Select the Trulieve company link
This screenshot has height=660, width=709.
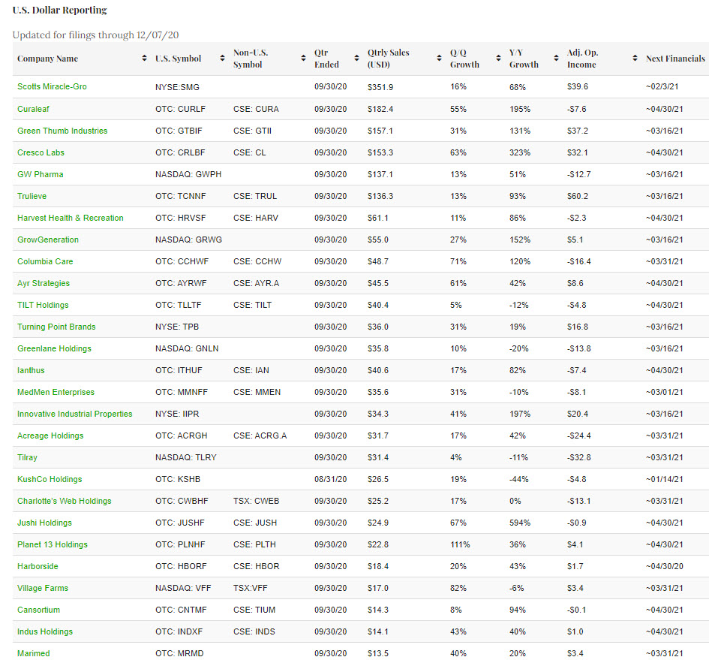click(x=32, y=196)
